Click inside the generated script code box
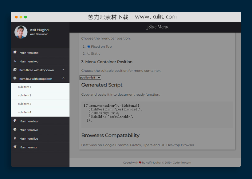This screenshot has height=179, width=252. coord(157,115)
